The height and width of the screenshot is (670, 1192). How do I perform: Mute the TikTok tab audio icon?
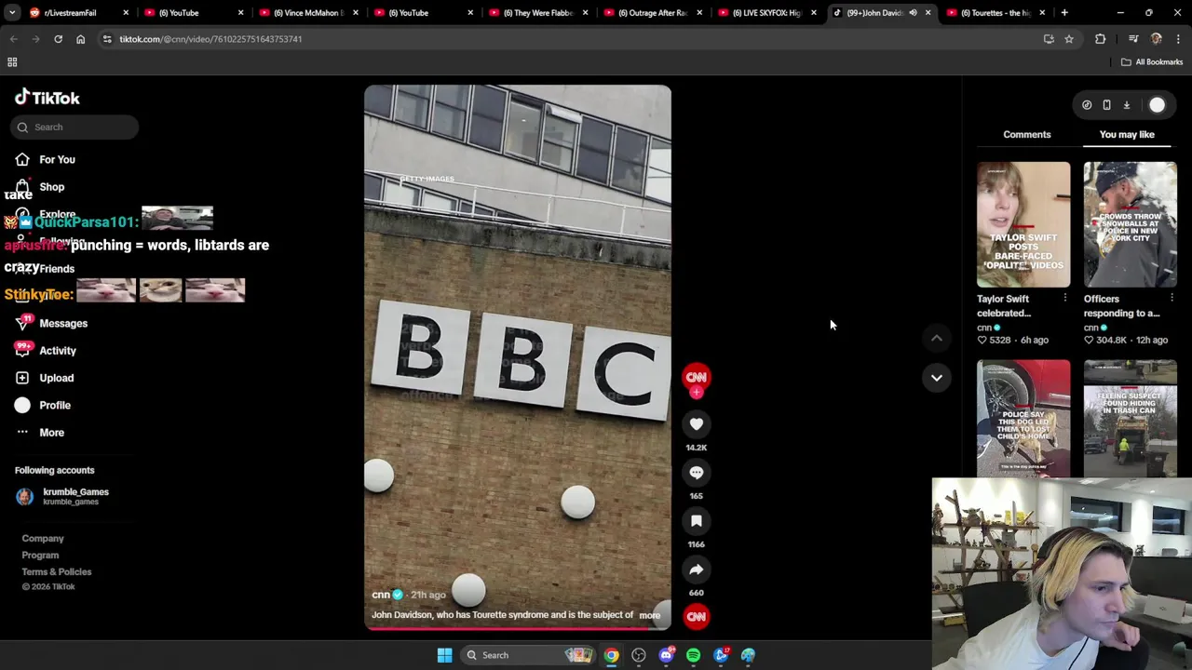click(913, 13)
